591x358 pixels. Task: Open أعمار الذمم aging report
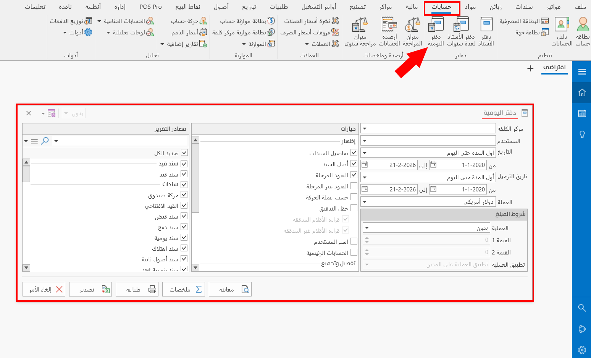189,32
